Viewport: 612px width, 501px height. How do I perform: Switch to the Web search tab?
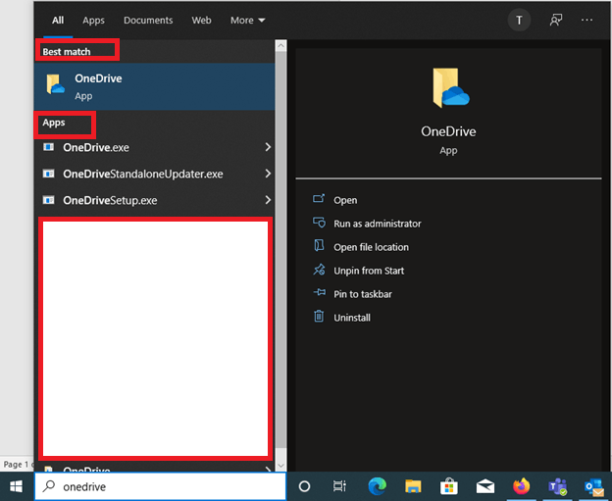pyautogui.click(x=201, y=21)
